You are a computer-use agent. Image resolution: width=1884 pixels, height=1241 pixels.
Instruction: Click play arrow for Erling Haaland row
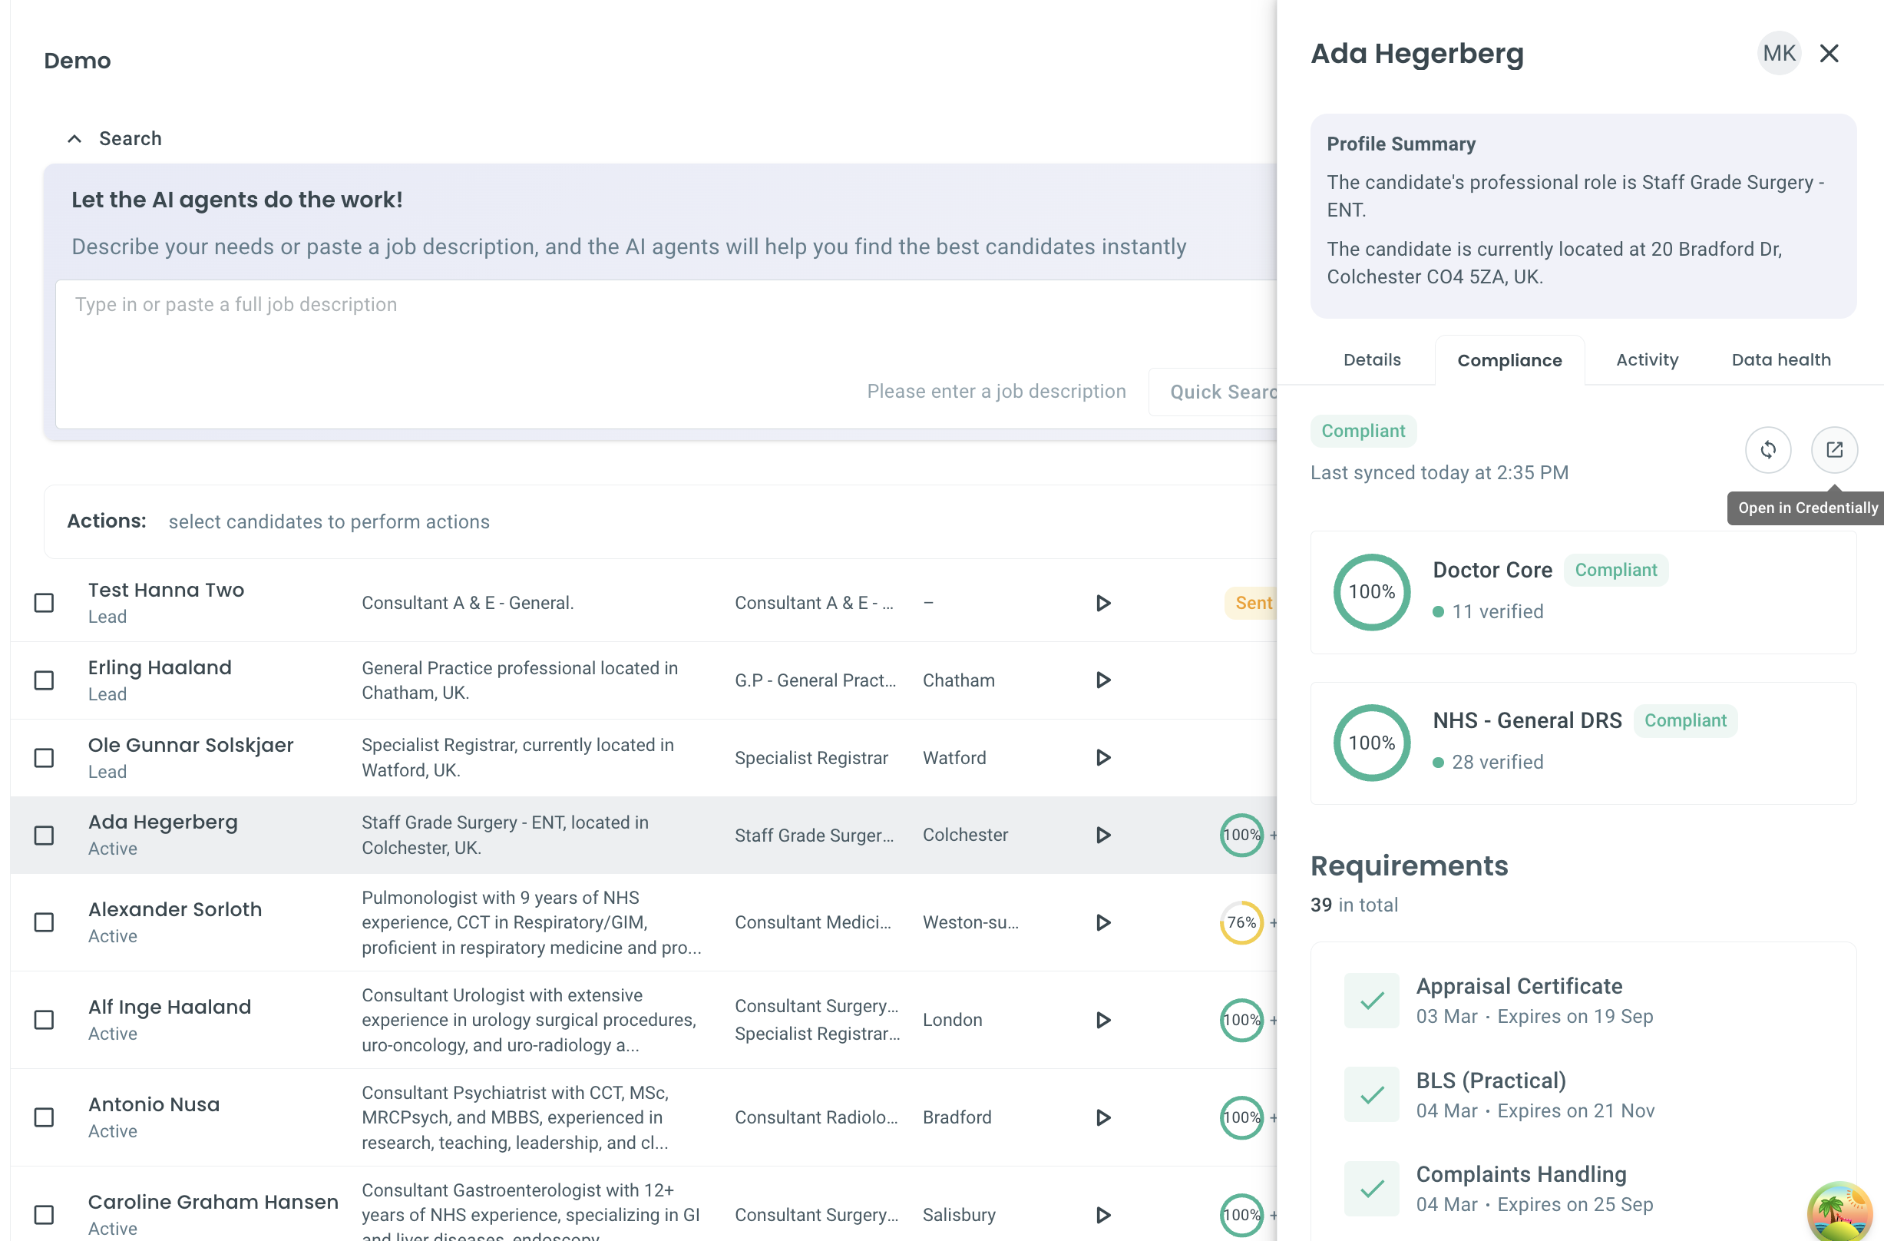tap(1102, 680)
